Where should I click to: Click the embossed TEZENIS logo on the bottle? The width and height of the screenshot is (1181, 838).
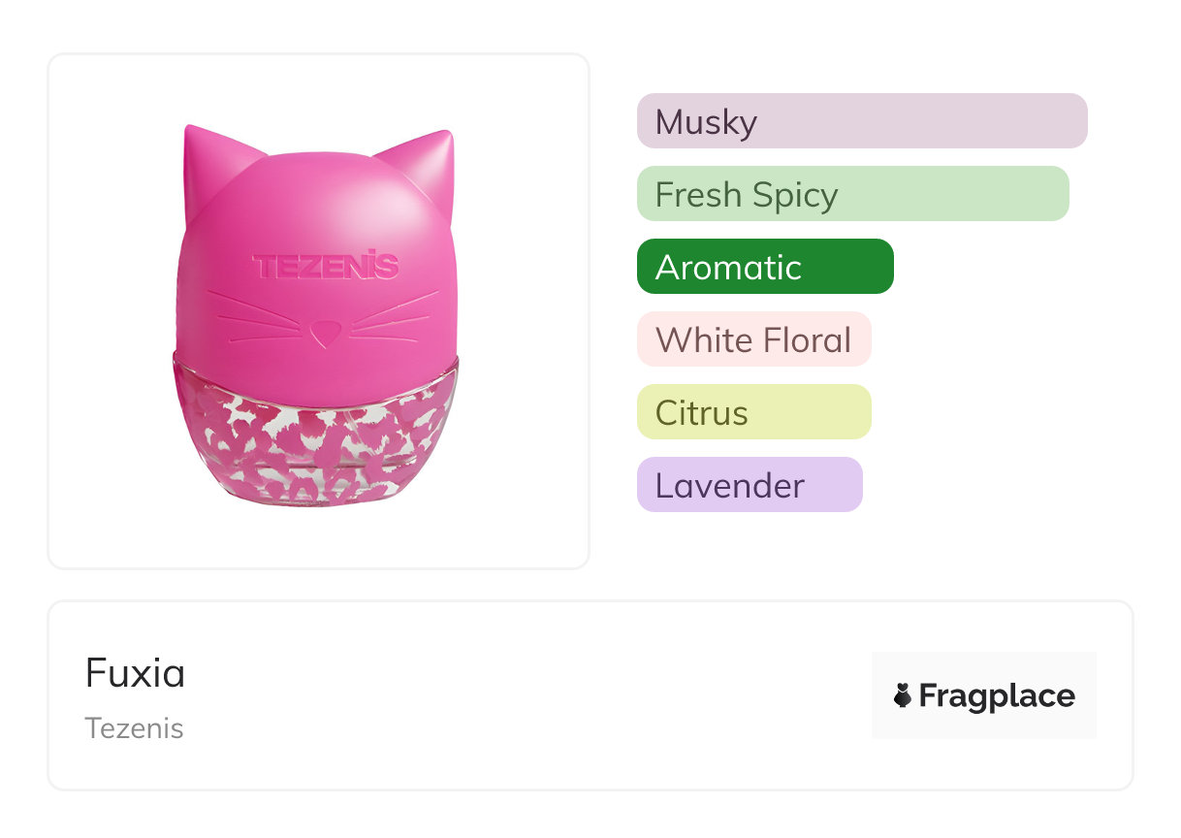coord(325,266)
